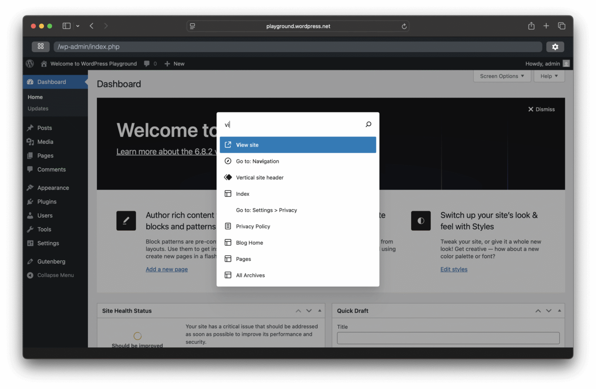
Task: Click the Edit styles link
Action: pyautogui.click(x=454, y=269)
